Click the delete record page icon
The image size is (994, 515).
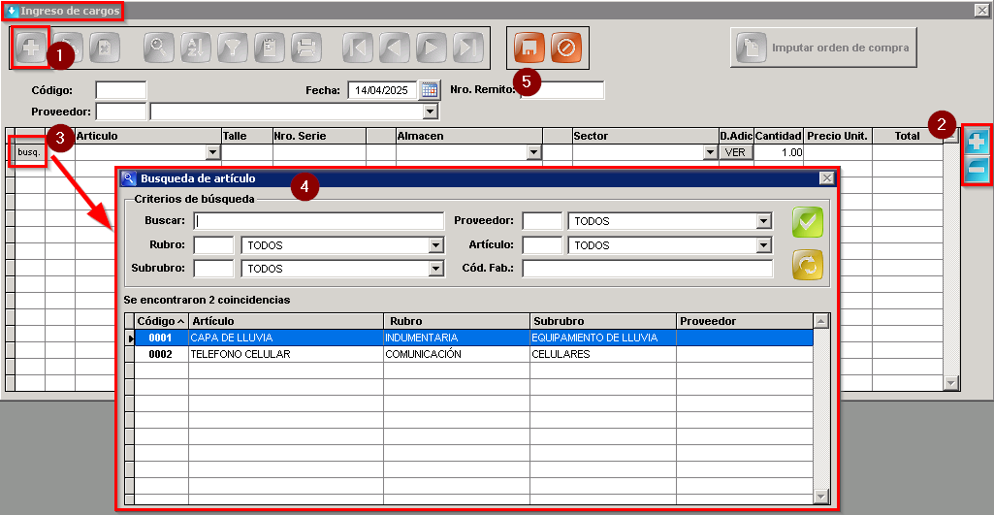tap(104, 48)
